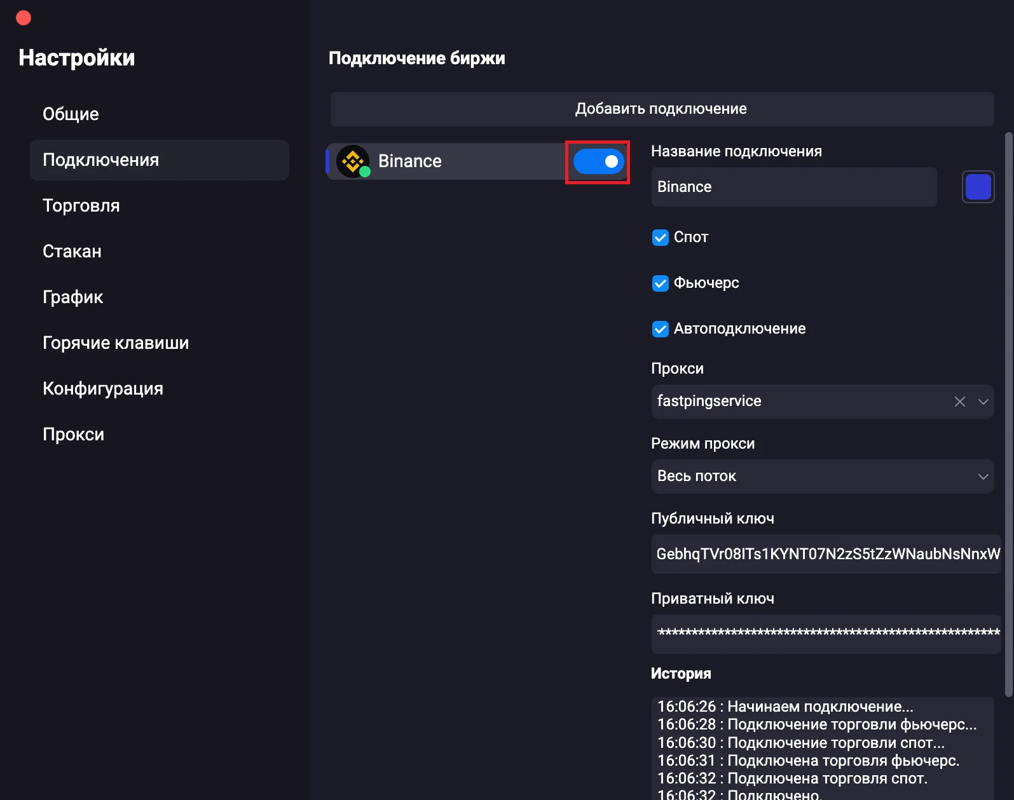Select Горячие клавиши in the sidebar

pos(116,343)
